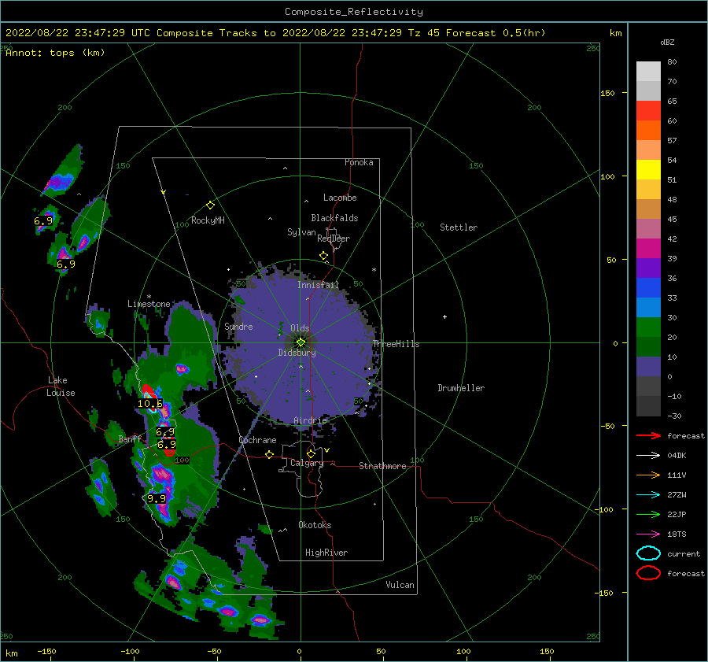Click the 10.6 storm top annotation

[x=150, y=404]
